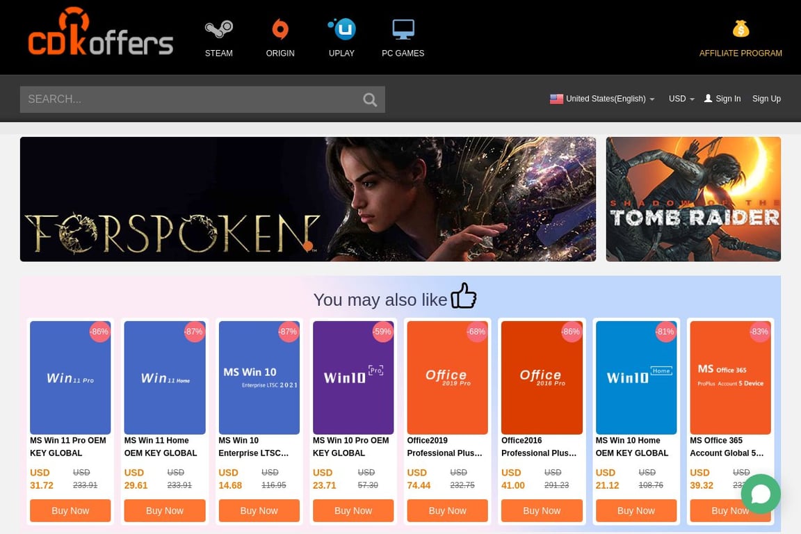
Task: Open the Win 11 Home product image
Action: point(165,378)
